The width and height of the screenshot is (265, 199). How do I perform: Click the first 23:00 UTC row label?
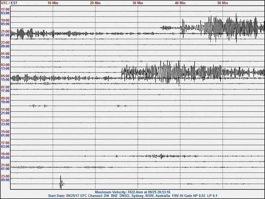click(x=5, y=43)
